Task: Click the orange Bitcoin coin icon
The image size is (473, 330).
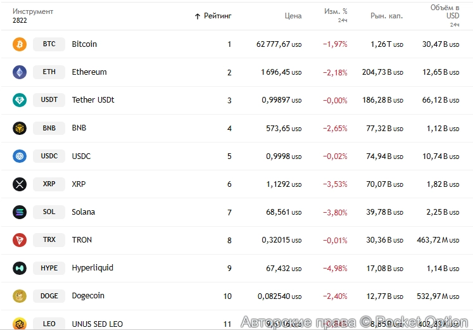Action: [20, 44]
